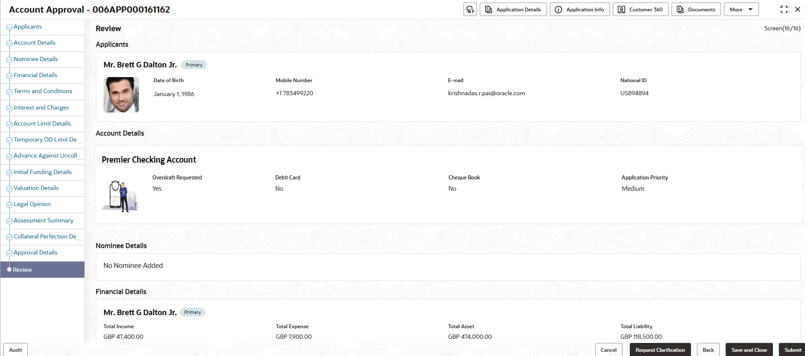This screenshot has width=805, height=356.
Task: Open Customer 360 view
Action: [640, 9]
